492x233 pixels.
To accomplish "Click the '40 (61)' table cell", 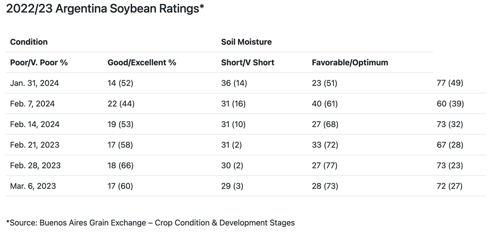I will pos(325,104).
